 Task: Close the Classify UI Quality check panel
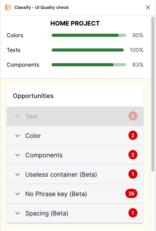coord(148,7)
